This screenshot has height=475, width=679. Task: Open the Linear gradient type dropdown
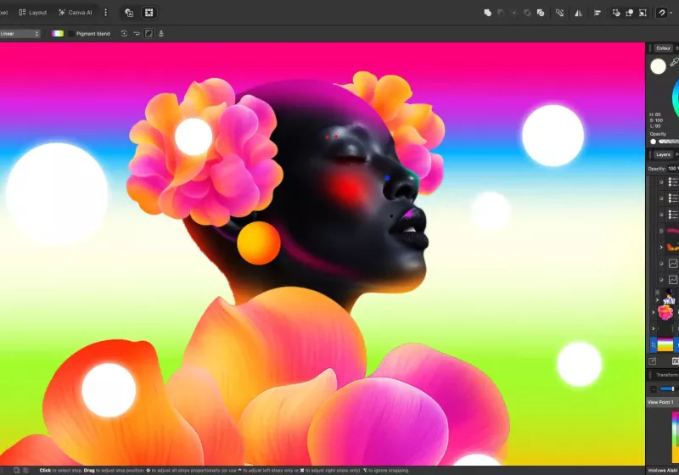20,34
